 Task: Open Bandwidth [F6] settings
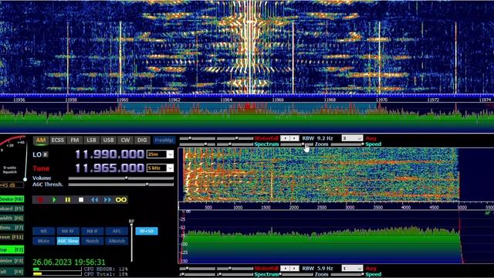[12, 218]
